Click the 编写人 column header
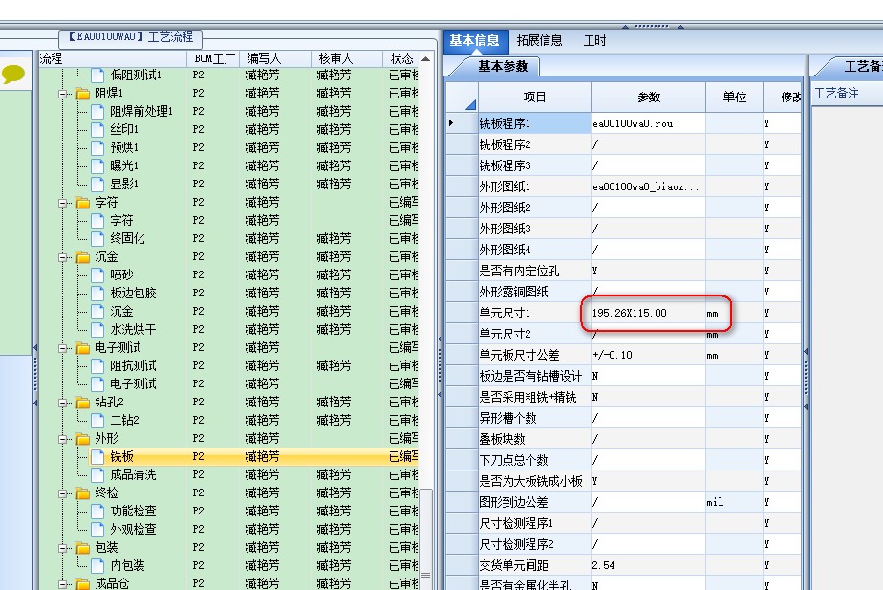 point(275,58)
